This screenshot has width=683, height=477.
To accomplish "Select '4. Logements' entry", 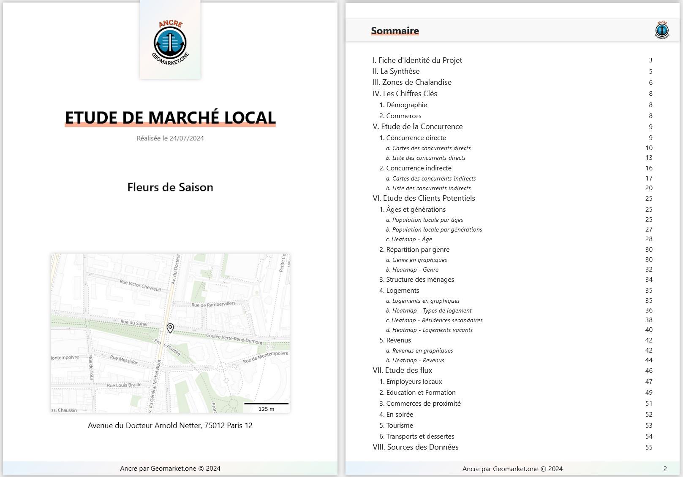I will [399, 290].
